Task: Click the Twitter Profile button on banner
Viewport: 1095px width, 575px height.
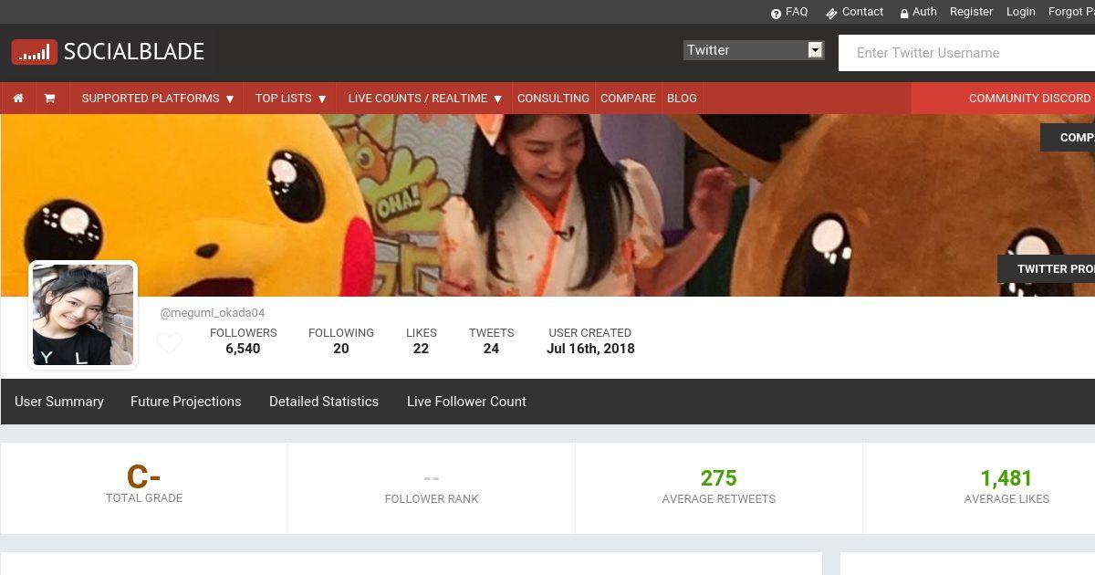Action: [1047, 269]
